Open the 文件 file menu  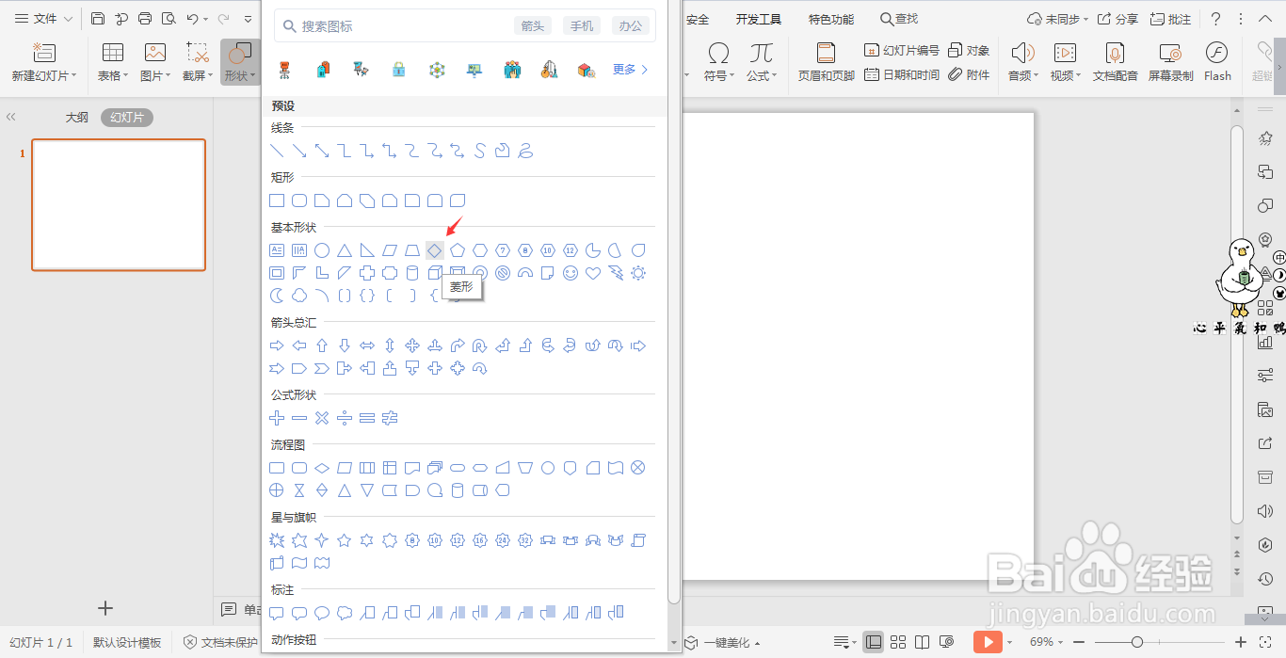pyautogui.click(x=43, y=19)
